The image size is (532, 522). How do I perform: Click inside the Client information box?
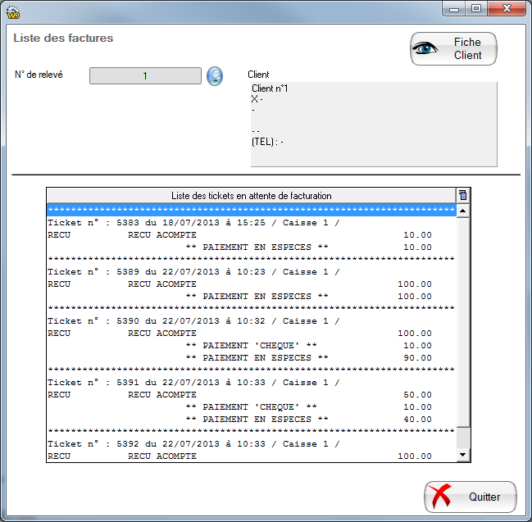point(373,124)
